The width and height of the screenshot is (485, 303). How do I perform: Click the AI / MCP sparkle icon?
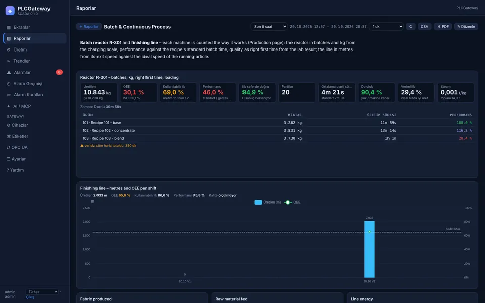click(x=9, y=106)
